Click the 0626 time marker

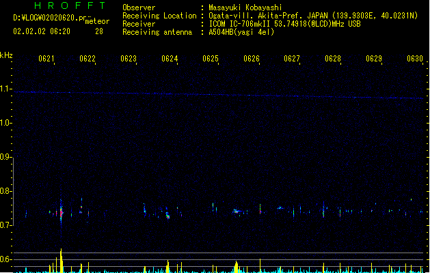252,59
